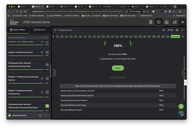Reload the page in browser
Viewport: 193px width, 128px height.
tap(17, 11)
